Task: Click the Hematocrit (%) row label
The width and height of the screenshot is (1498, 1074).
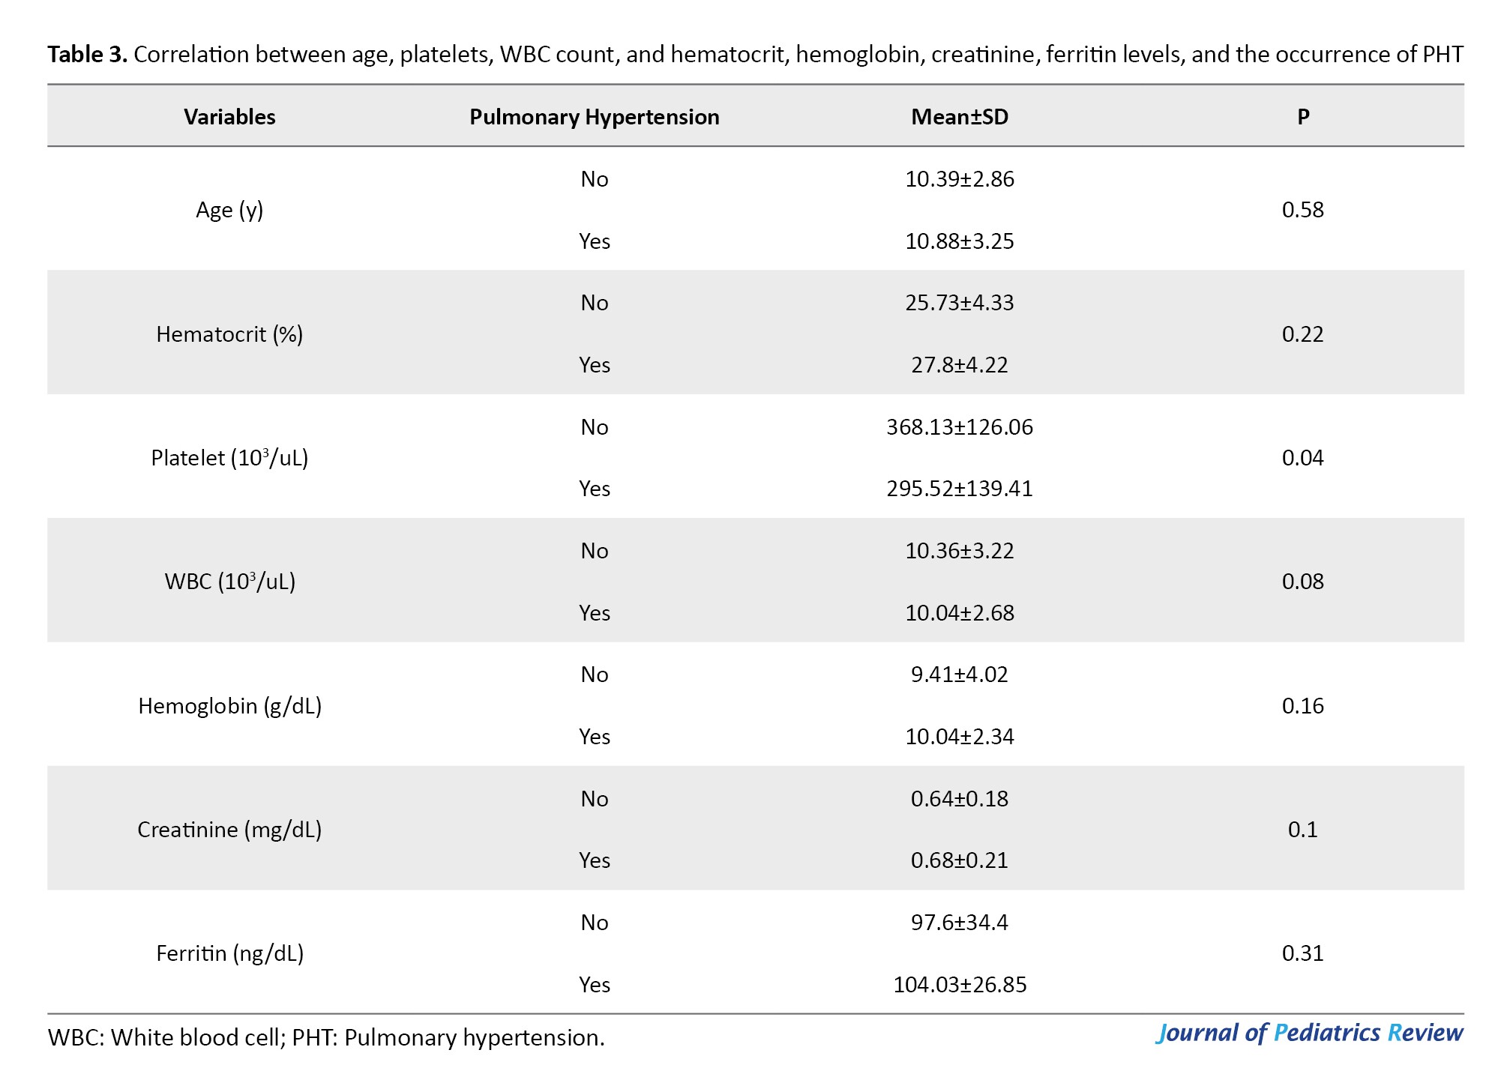Action: coord(229,334)
